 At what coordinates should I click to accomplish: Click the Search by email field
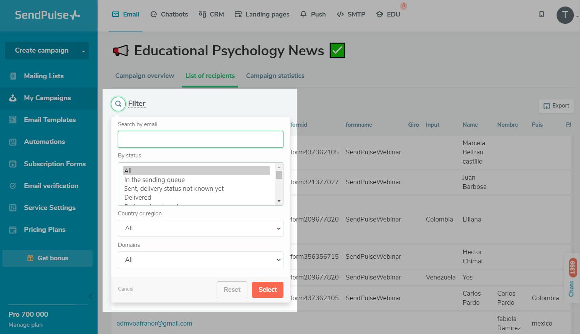201,139
